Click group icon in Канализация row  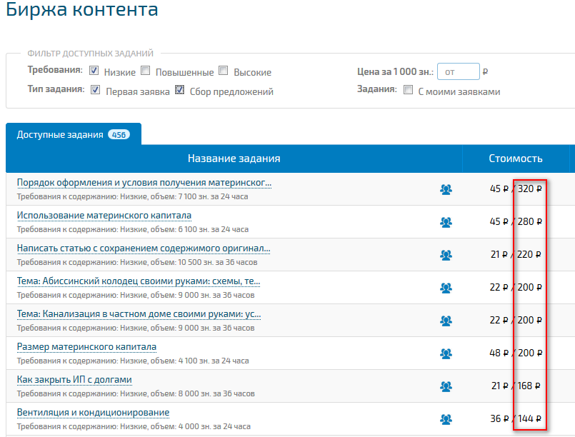point(446,321)
